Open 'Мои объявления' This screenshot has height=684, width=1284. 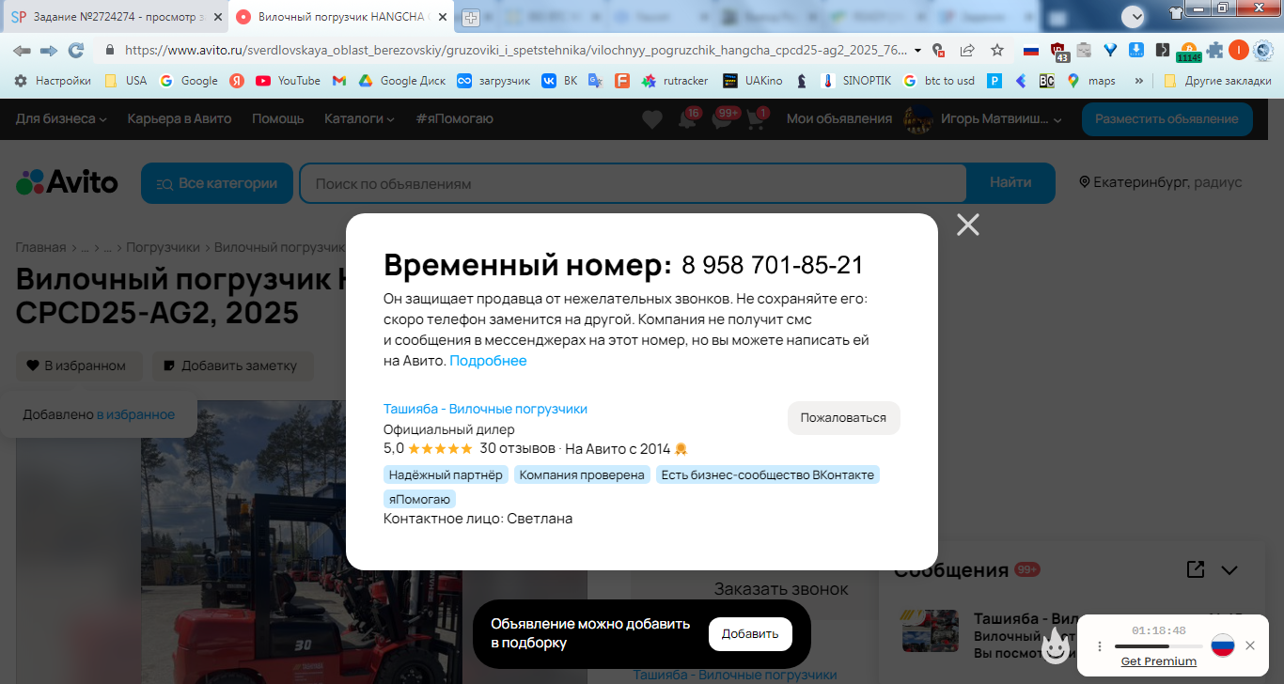coord(839,118)
